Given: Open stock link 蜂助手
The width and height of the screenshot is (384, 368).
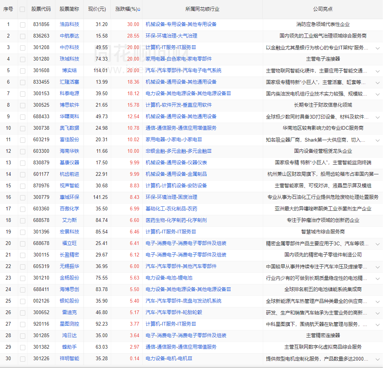Looking at the screenshot, I should [x=69, y=347].
